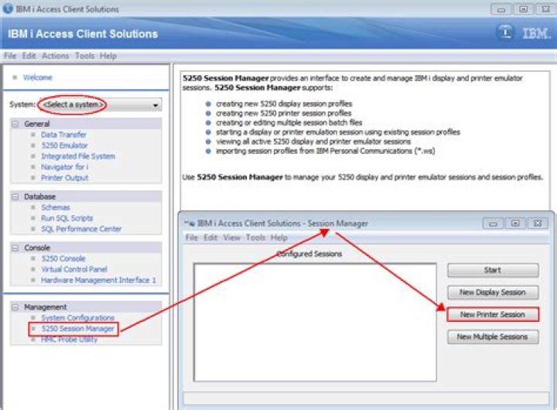557x410 pixels.
Task: Click the info icon beside IBM logo
Action: (505, 32)
